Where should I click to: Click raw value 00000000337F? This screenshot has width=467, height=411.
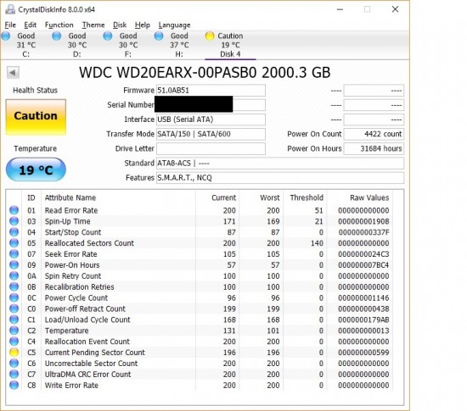pos(363,232)
